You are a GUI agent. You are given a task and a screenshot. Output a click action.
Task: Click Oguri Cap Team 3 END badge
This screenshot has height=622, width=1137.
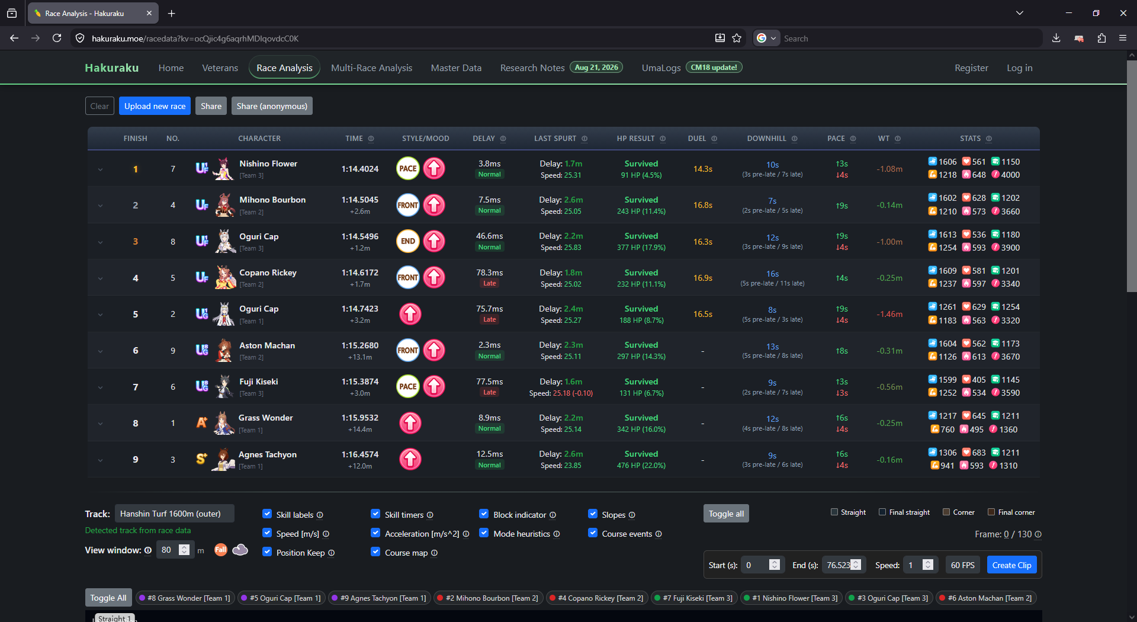[408, 241]
